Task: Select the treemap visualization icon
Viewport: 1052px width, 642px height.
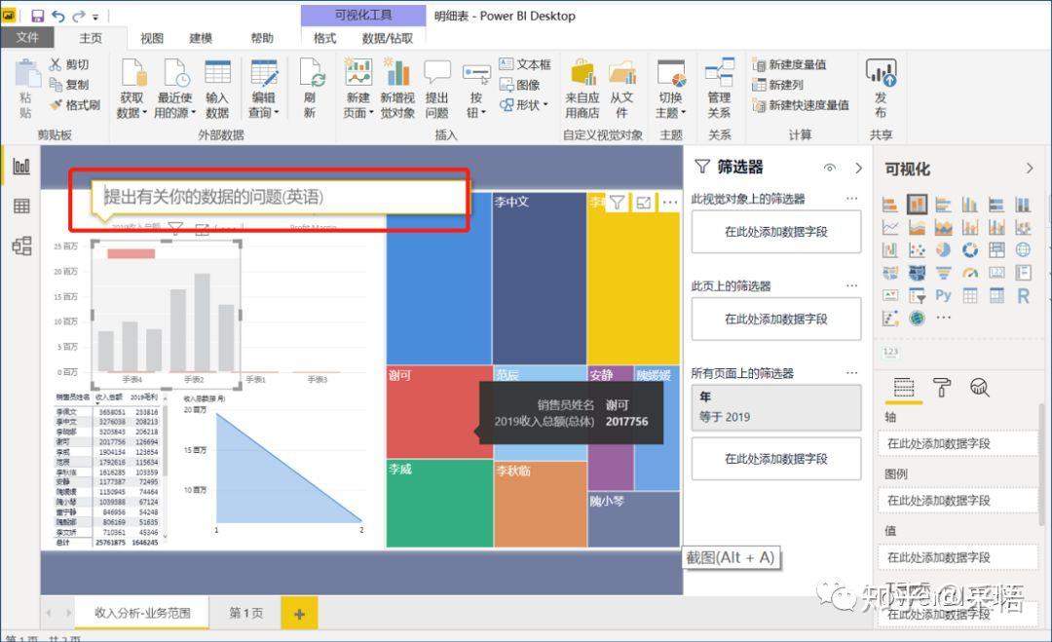Action: [x=996, y=250]
